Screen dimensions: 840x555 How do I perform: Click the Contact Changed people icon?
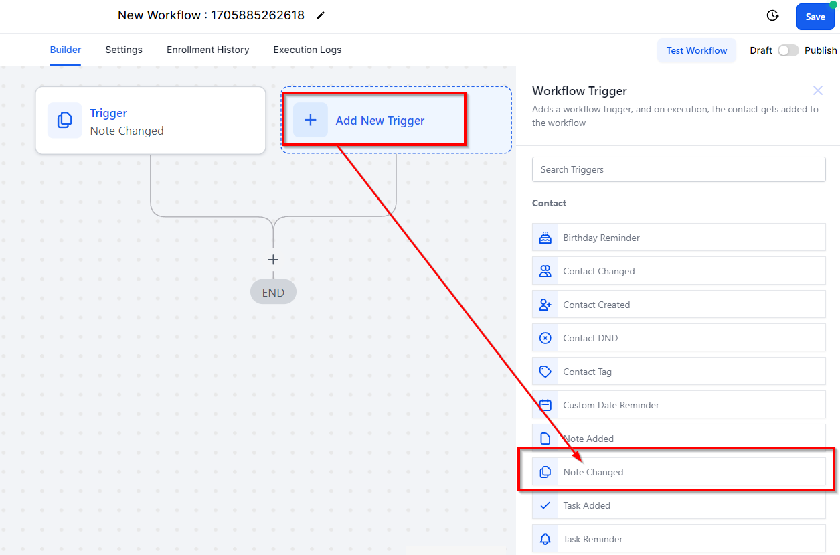point(545,271)
